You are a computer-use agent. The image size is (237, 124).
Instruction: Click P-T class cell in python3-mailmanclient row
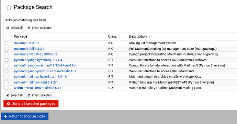pos(111,83)
